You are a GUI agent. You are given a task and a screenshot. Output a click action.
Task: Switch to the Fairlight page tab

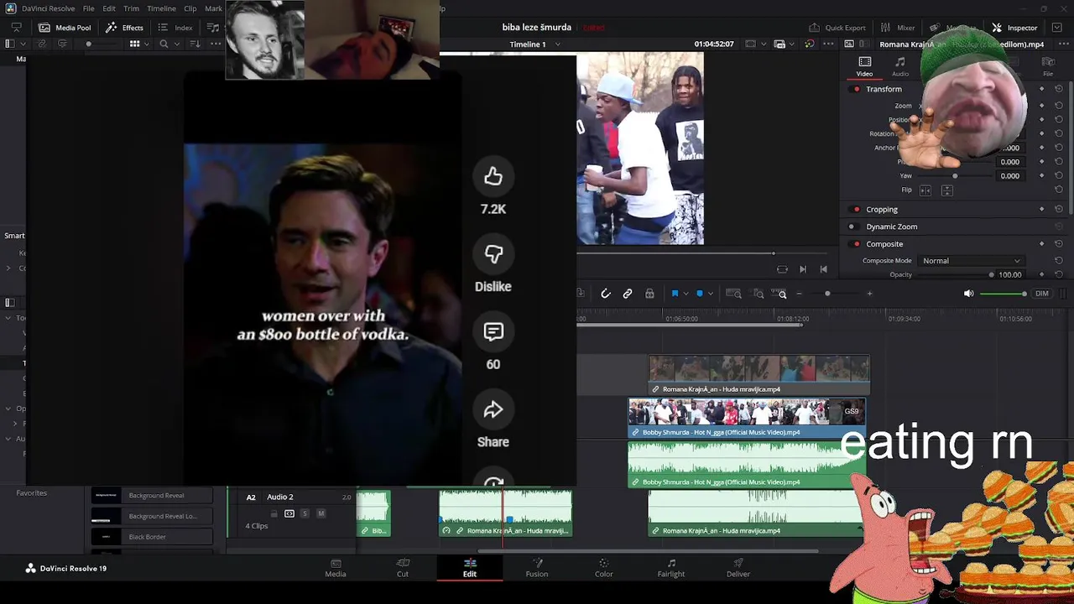coord(671,568)
